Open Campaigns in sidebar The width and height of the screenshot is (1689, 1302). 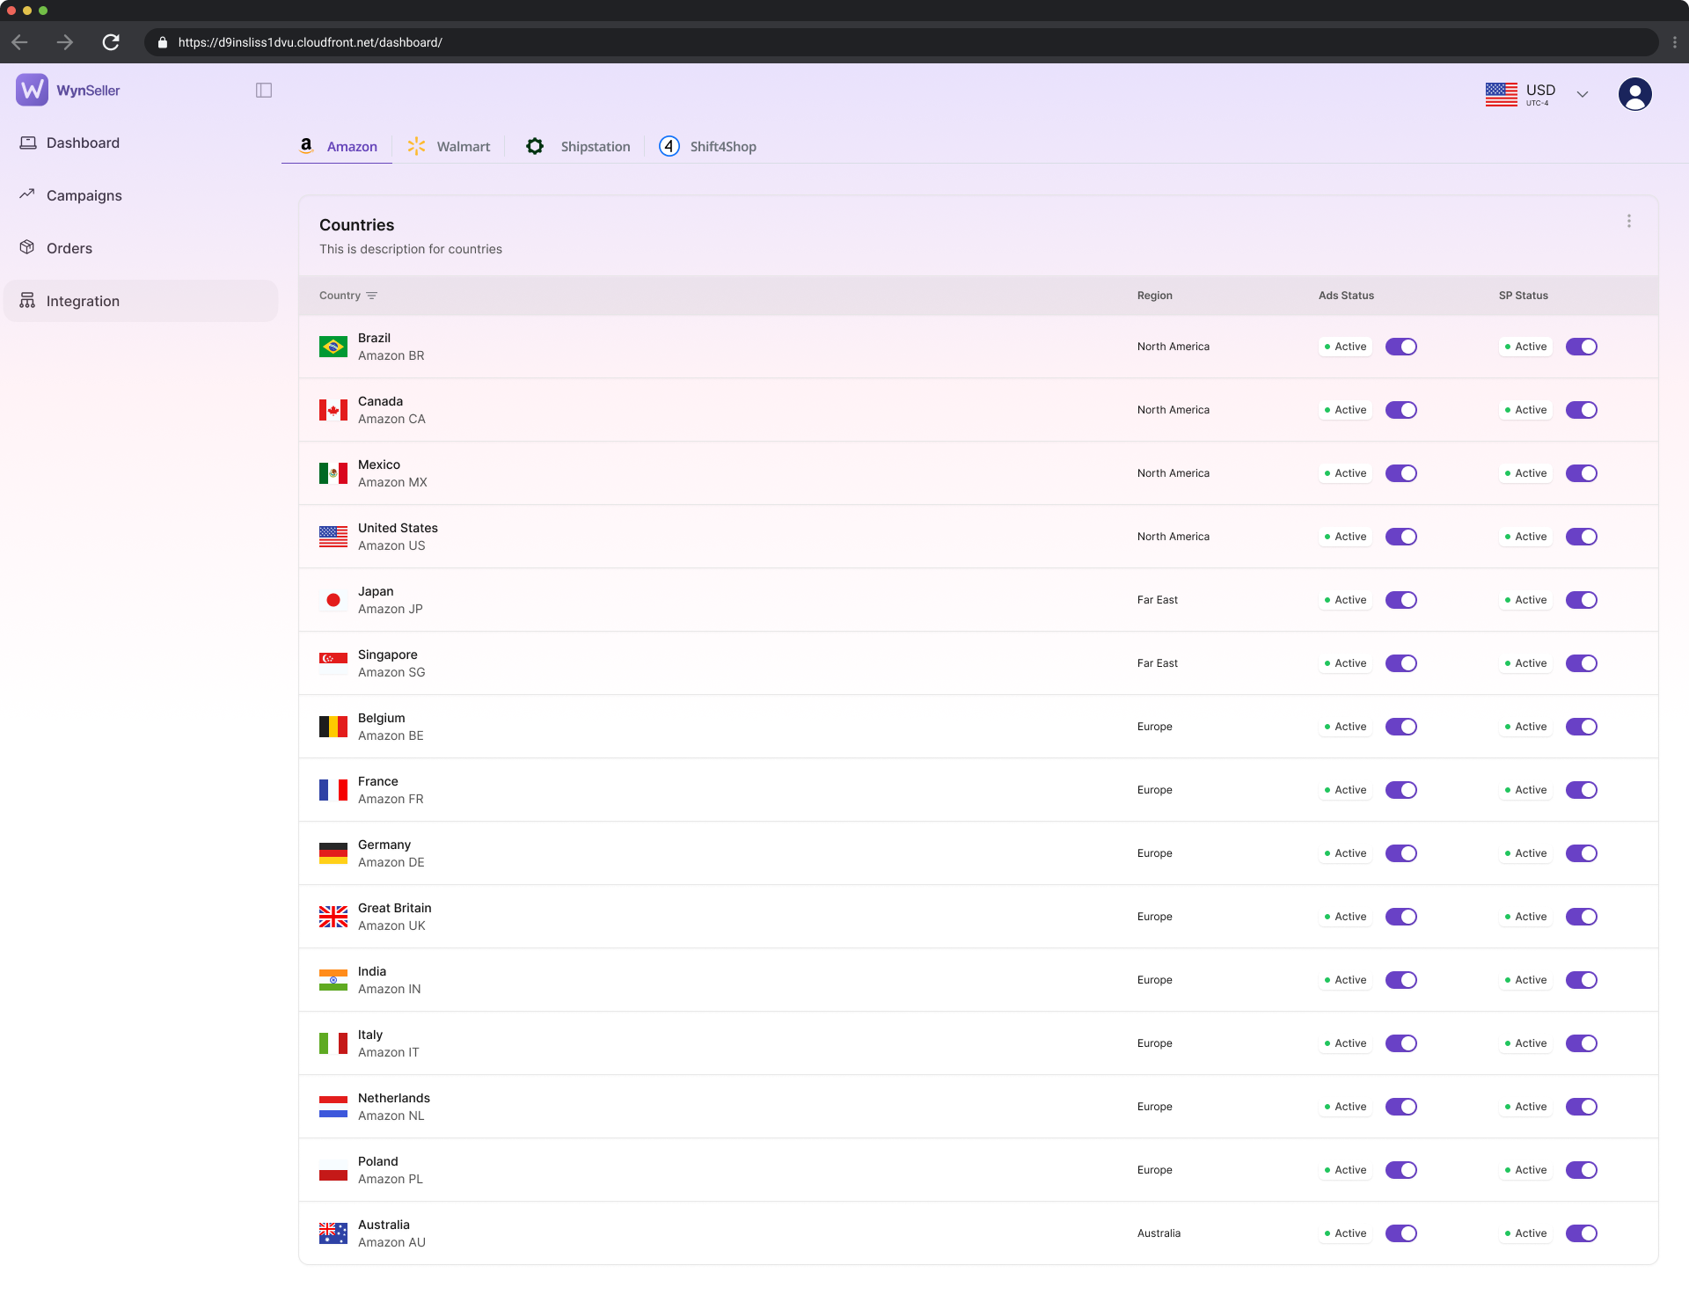pyautogui.click(x=141, y=195)
